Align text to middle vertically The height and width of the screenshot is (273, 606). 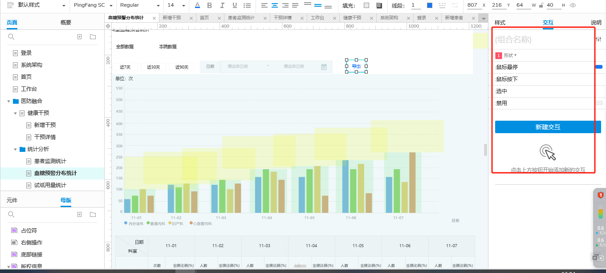318,5
